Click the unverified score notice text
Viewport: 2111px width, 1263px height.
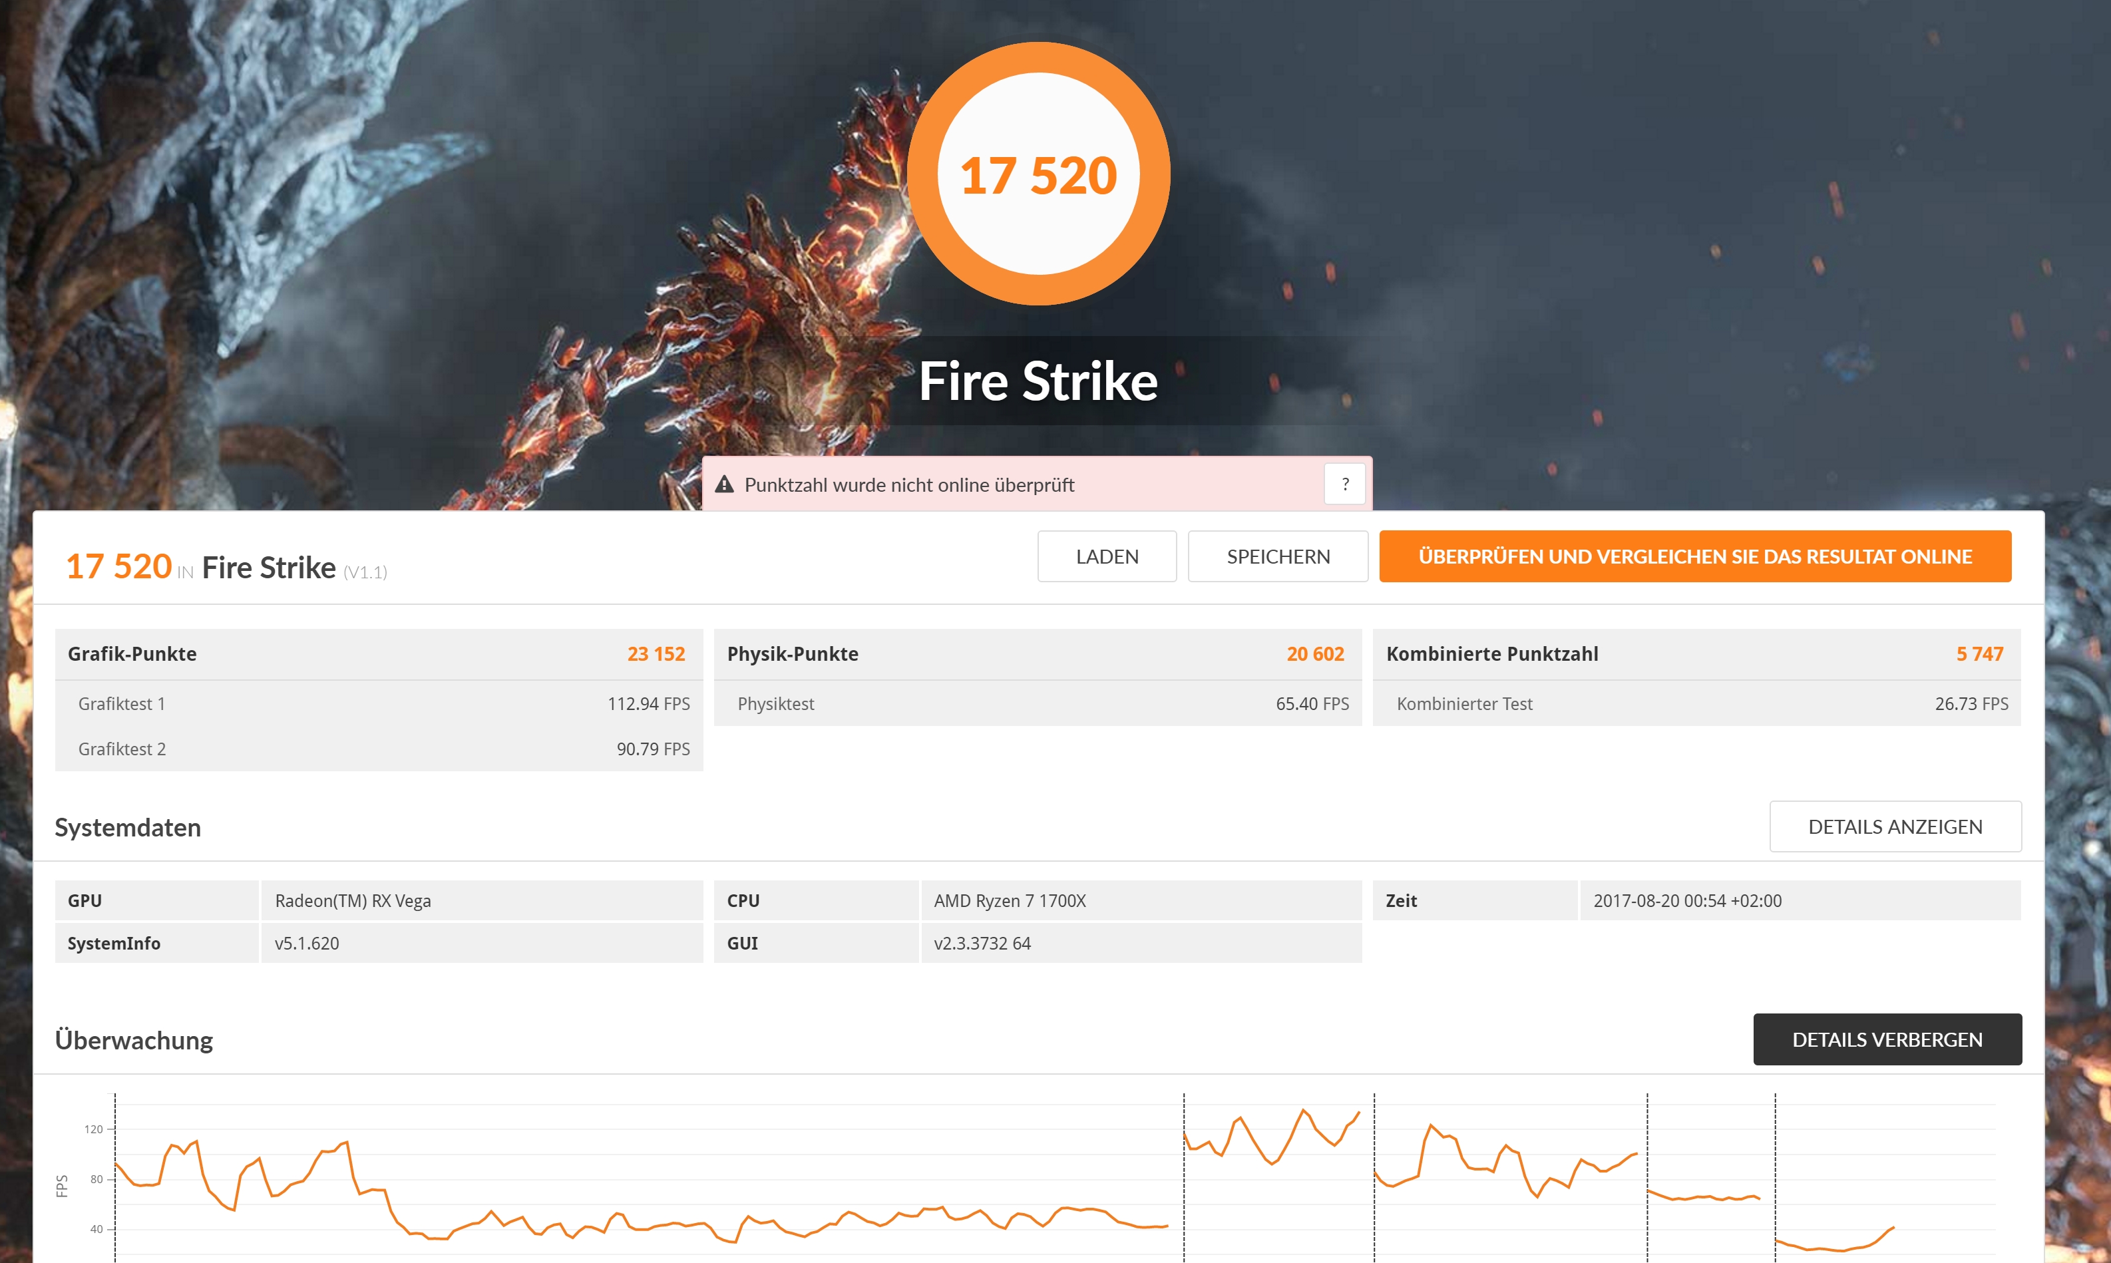(908, 484)
